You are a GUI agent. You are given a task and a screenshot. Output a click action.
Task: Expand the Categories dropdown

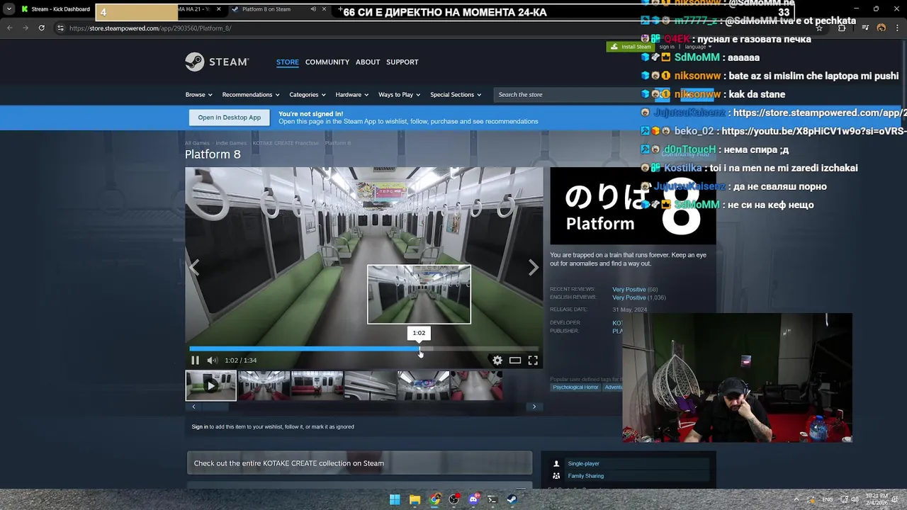308,95
